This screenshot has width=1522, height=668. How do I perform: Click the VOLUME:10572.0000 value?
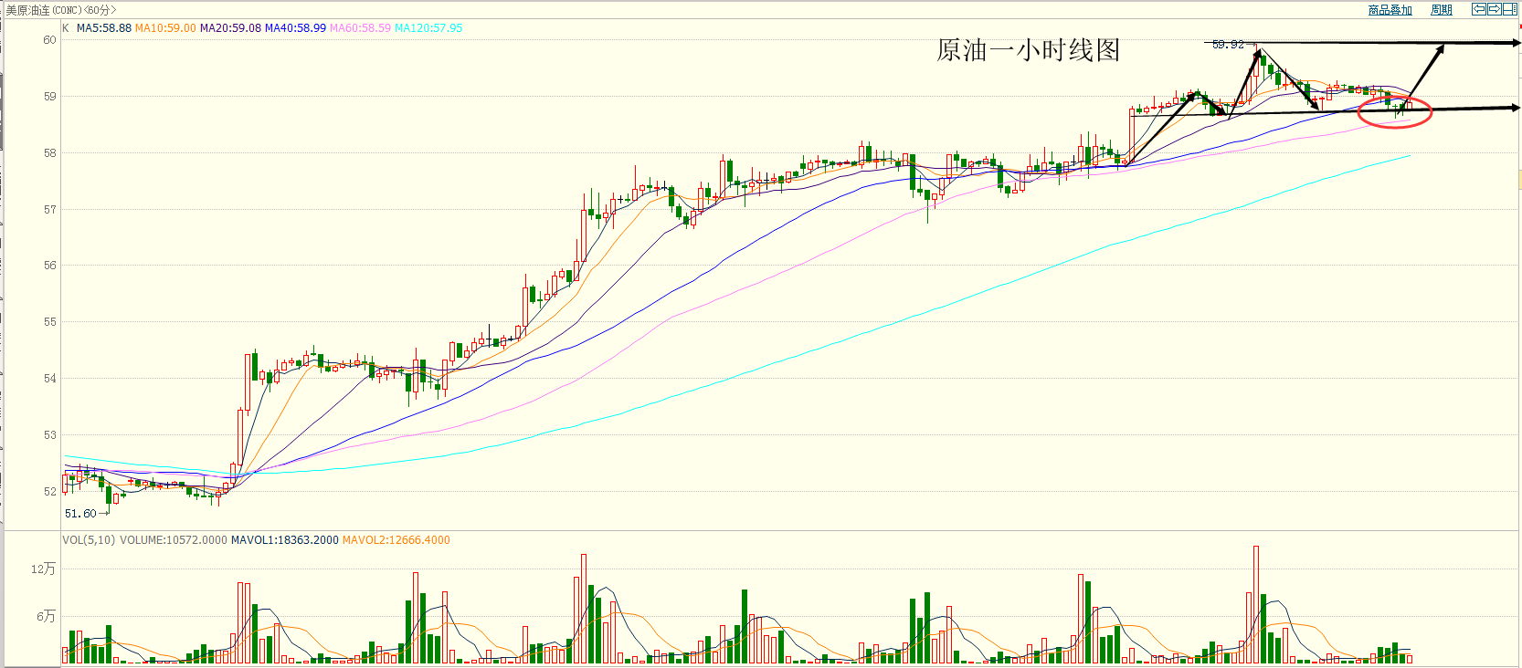click(x=174, y=540)
